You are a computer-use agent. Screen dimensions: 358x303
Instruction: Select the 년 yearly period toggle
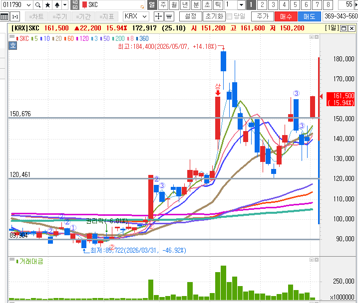185,4
